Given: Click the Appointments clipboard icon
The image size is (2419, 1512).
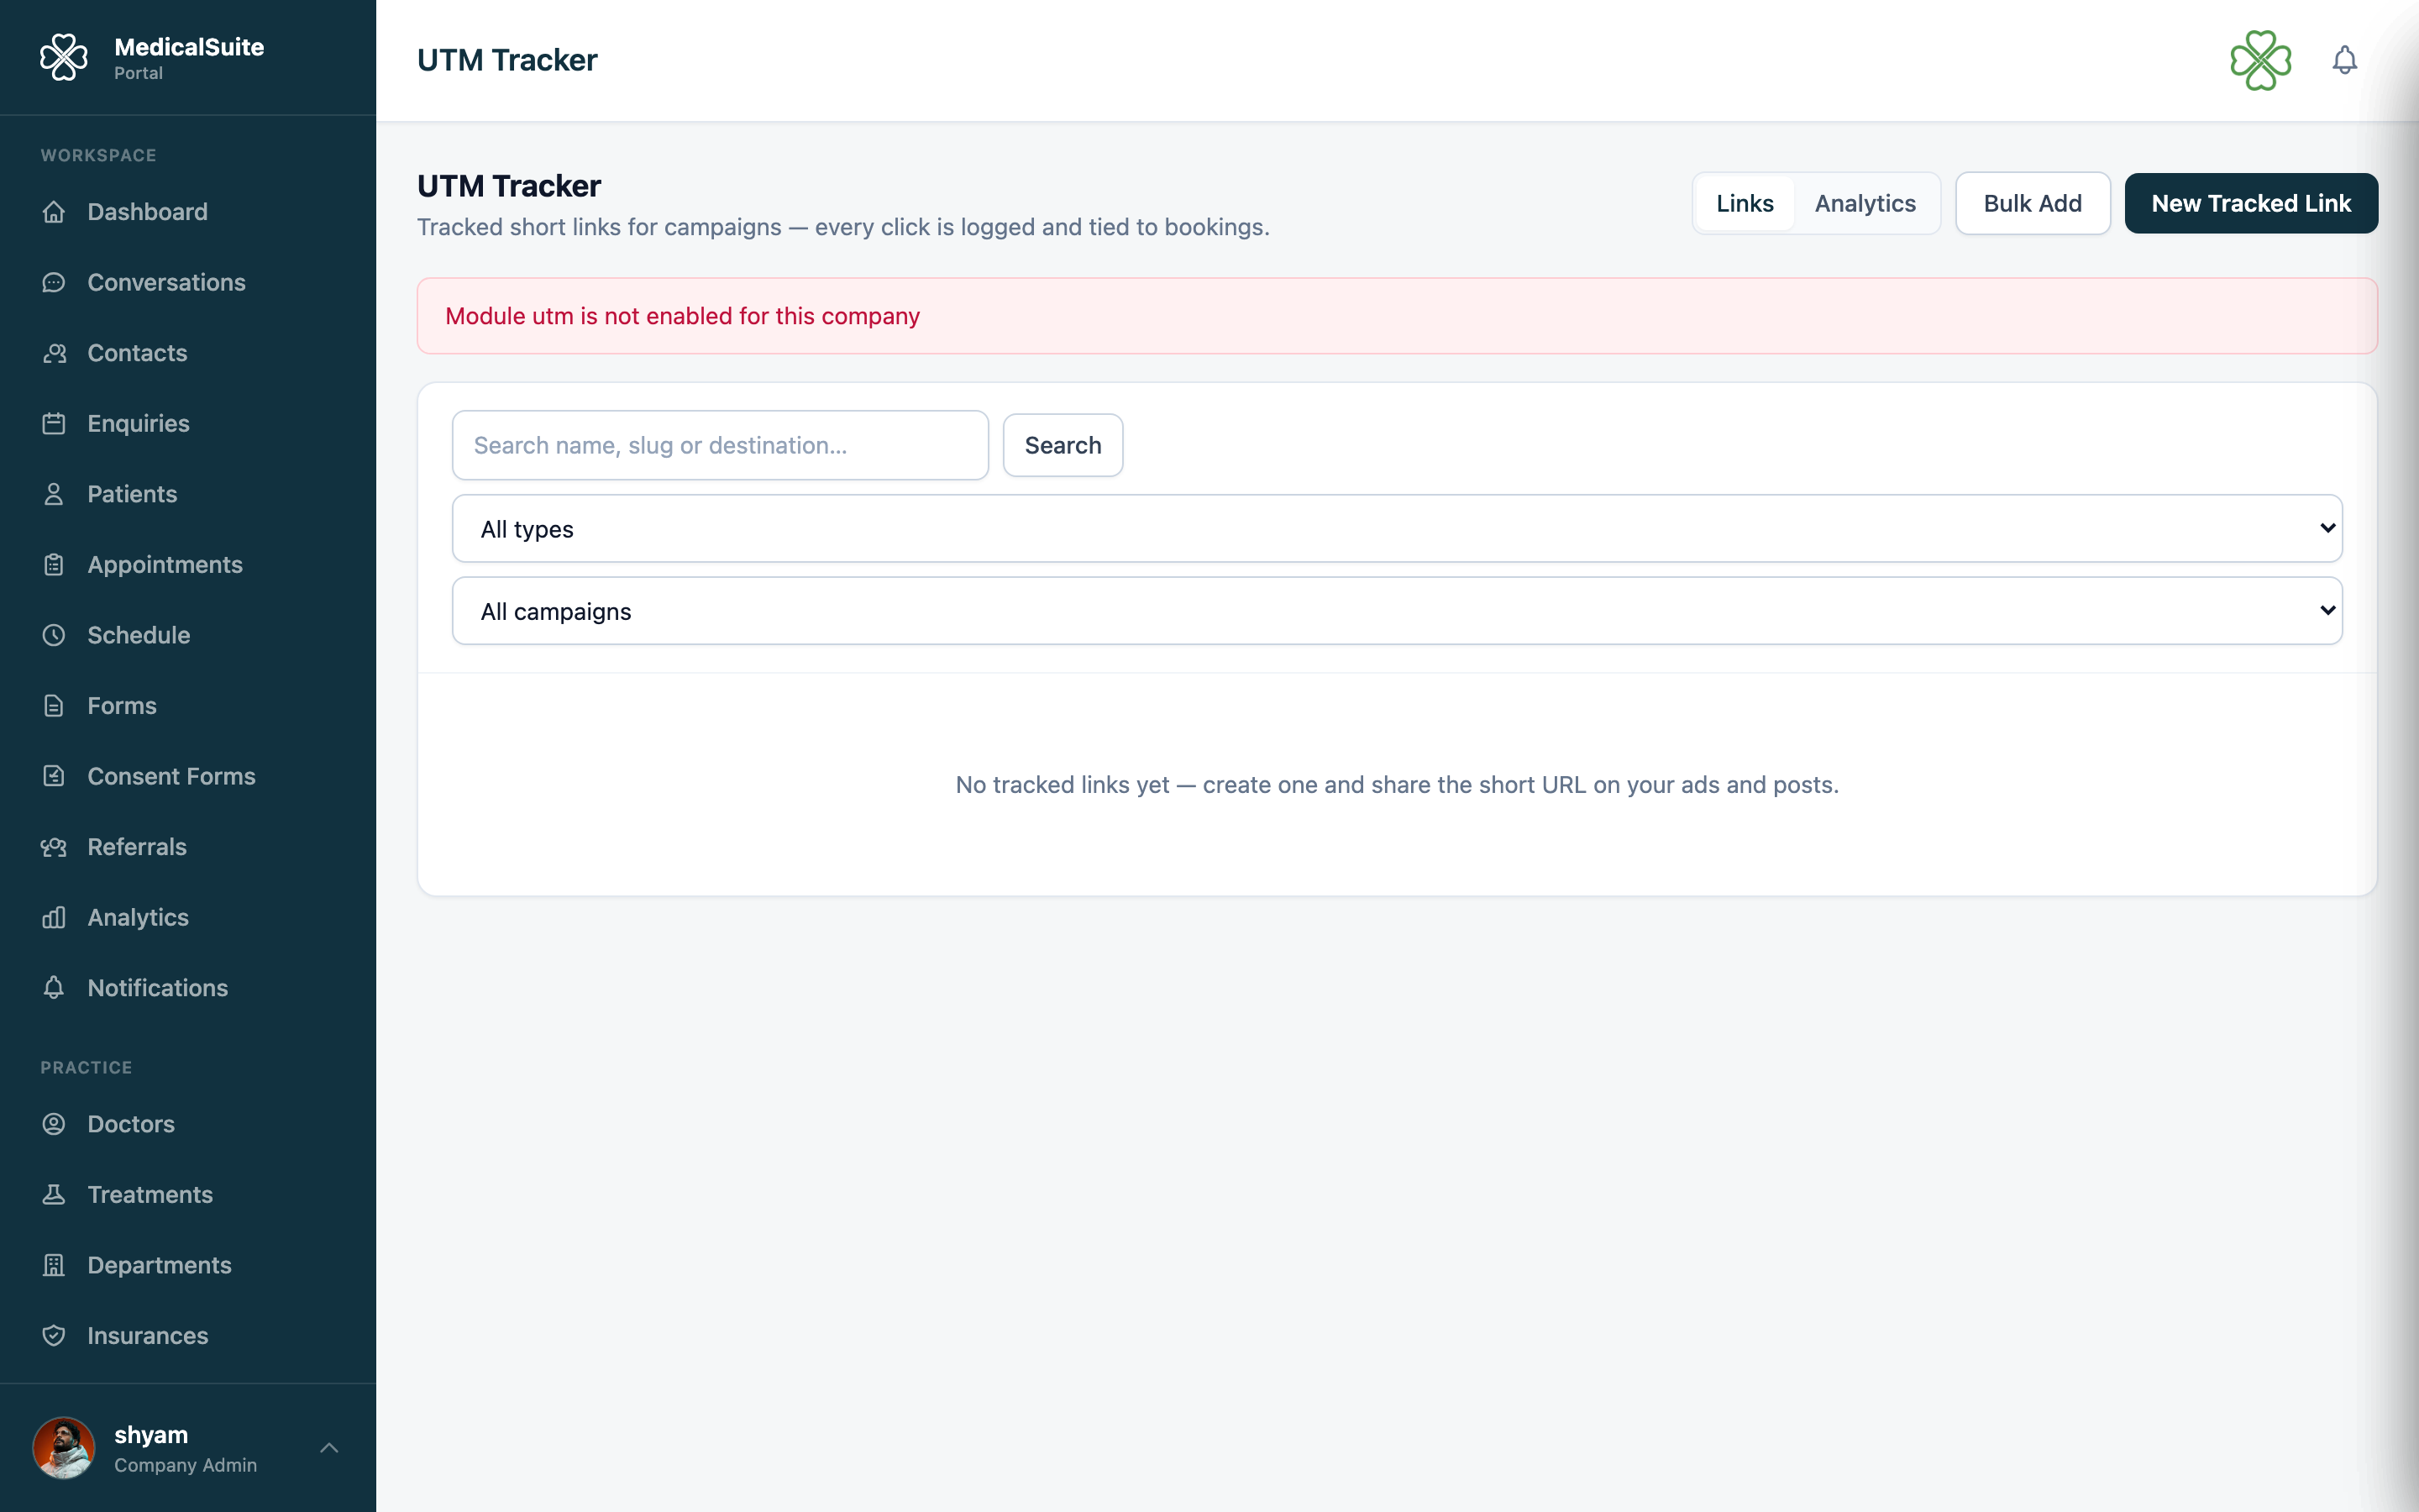Looking at the screenshot, I should coord(54,565).
